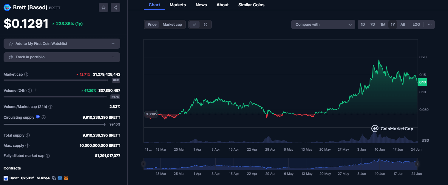Screen dimensions: 448x185
Task: Click info icon next to Max. supply
Action: [27, 146]
